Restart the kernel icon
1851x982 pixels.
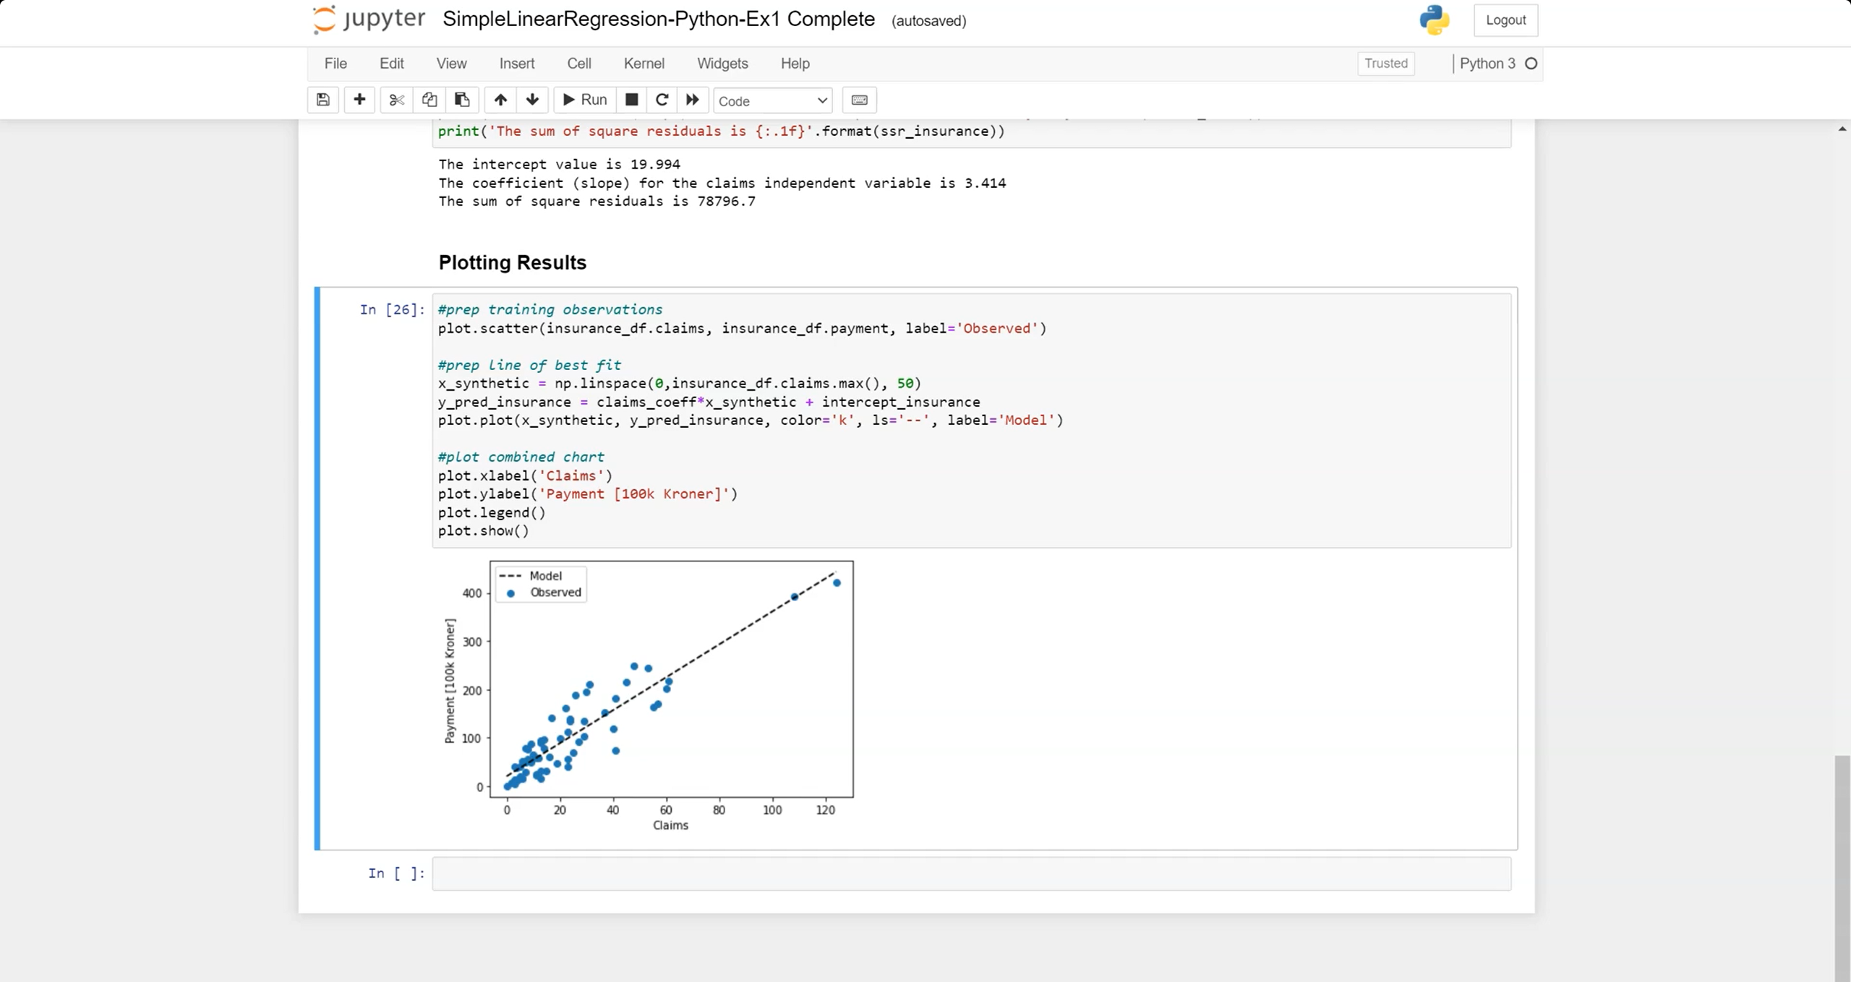pos(662,100)
